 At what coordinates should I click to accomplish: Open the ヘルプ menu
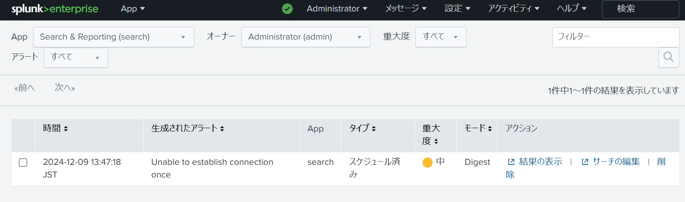click(572, 9)
